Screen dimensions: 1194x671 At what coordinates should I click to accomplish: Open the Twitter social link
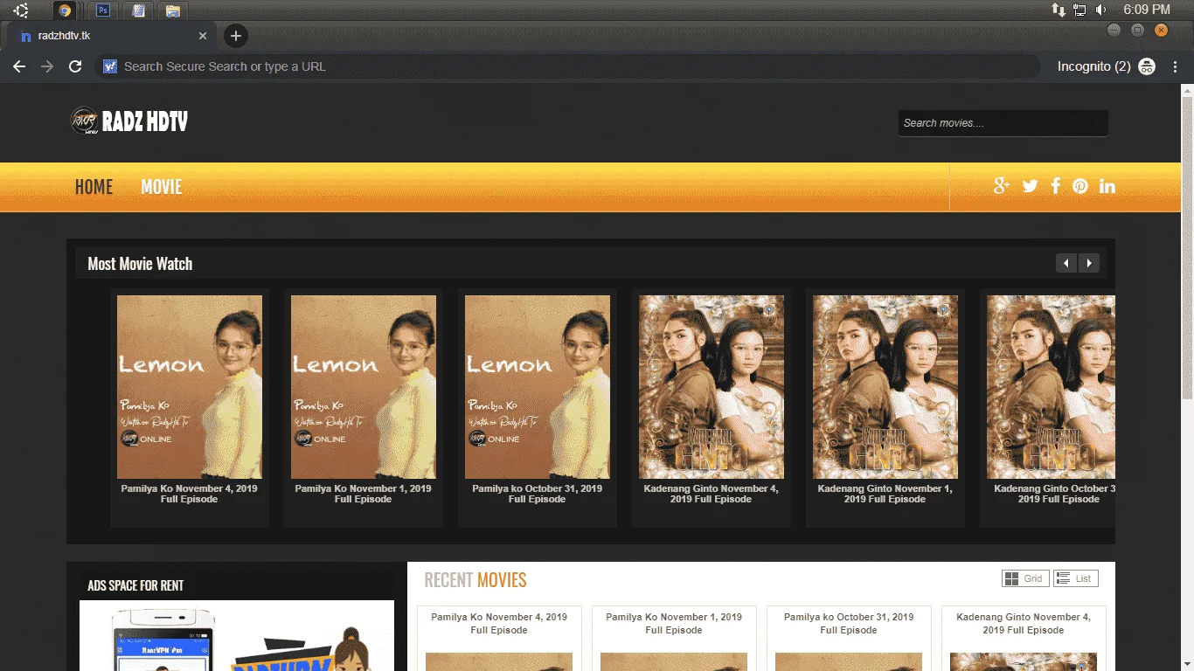[1030, 186]
